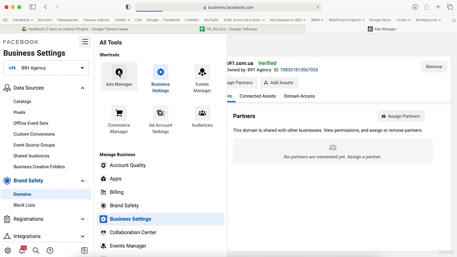The height and width of the screenshot is (257, 457).
Task: Toggle the Safari sidebar button
Action: coord(32,7)
